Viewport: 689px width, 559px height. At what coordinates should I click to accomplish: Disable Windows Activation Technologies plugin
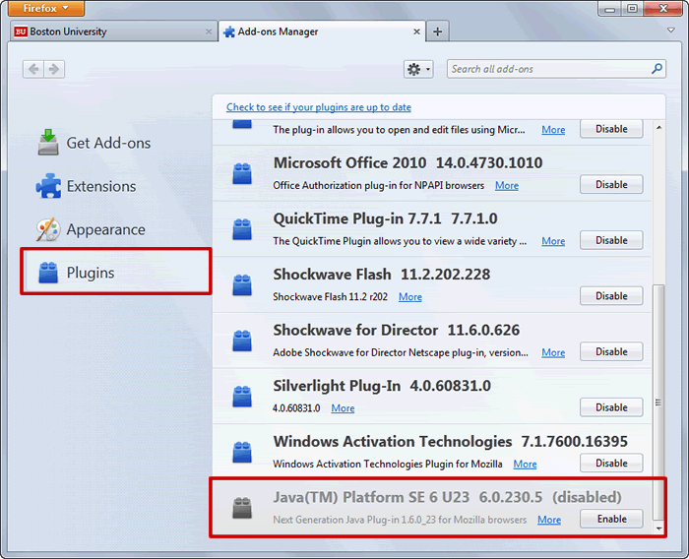click(611, 464)
